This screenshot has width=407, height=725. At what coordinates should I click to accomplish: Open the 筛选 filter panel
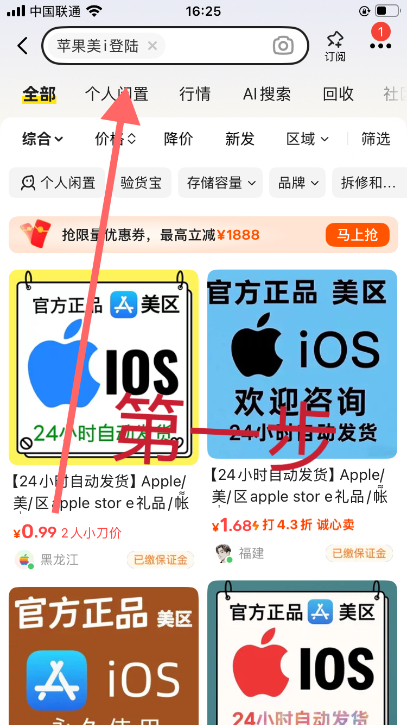(376, 139)
